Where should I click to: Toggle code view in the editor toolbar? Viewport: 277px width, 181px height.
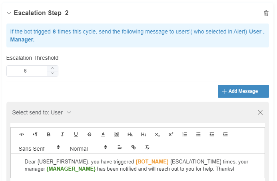pyautogui.click(x=22, y=134)
